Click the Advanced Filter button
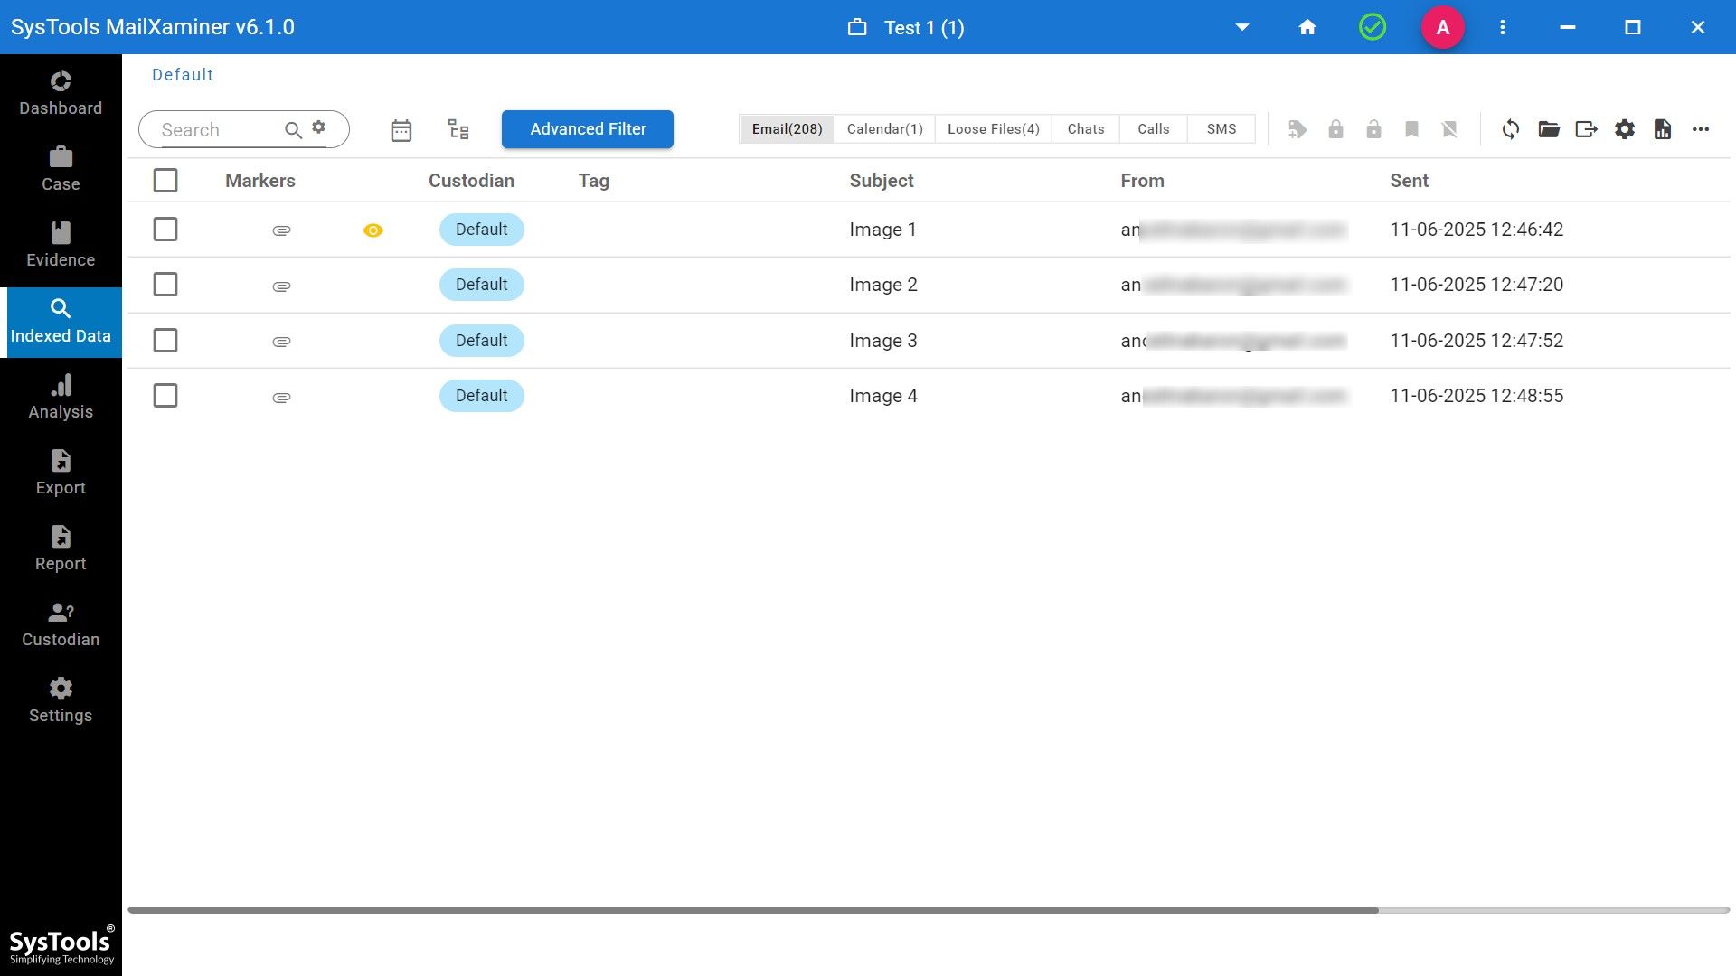This screenshot has width=1736, height=976. point(588,129)
